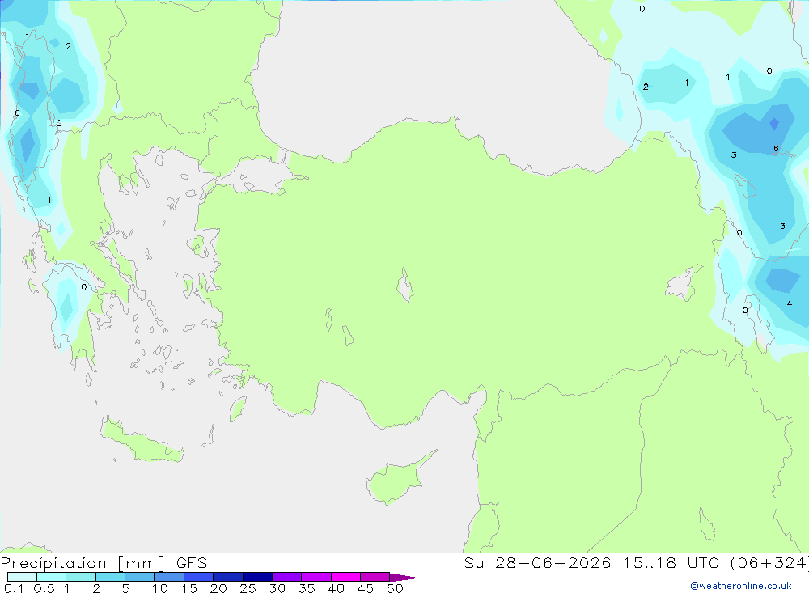This screenshot has height=593, width=809.
Task: Click the precipitation value "4" on the map
Action: click(789, 303)
